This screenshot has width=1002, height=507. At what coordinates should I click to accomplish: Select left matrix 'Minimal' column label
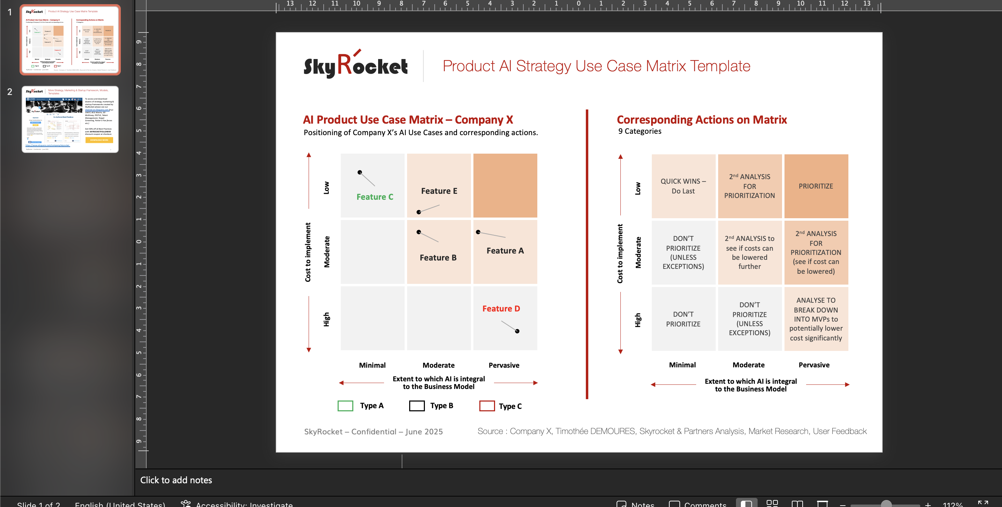pos(372,365)
